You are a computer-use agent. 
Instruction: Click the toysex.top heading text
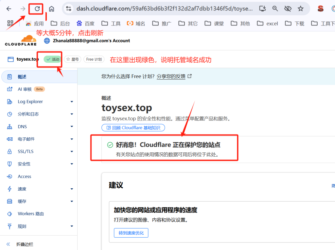(x=127, y=108)
